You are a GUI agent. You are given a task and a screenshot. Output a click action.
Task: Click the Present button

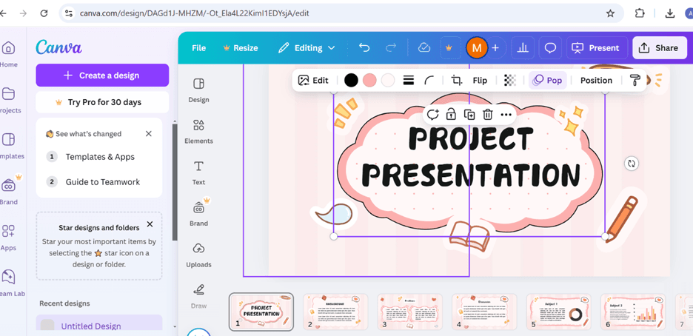click(597, 47)
